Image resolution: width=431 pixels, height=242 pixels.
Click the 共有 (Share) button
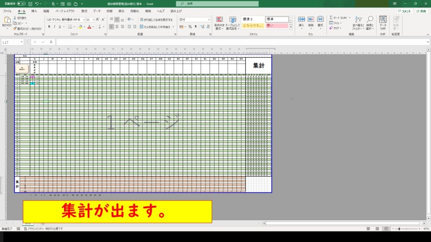pos(421,11)
